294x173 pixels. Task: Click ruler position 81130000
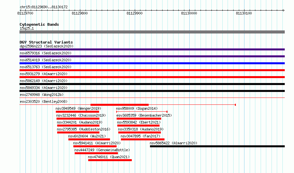tap(189, 13)
